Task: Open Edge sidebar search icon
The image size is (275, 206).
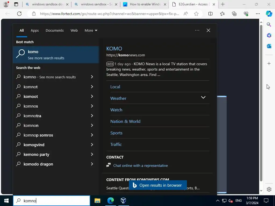Action: 269,24
